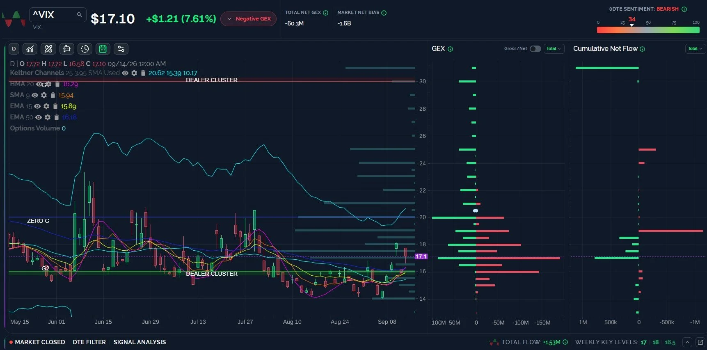Remove SMA 9 indicator trash icon

click(53, 95)
